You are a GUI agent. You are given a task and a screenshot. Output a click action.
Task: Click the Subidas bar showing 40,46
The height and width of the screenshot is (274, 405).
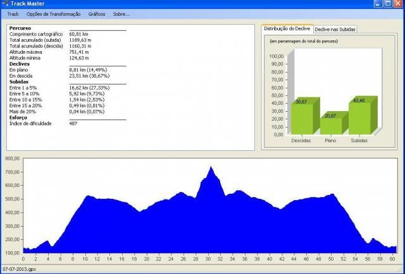[x=359, y=118]
